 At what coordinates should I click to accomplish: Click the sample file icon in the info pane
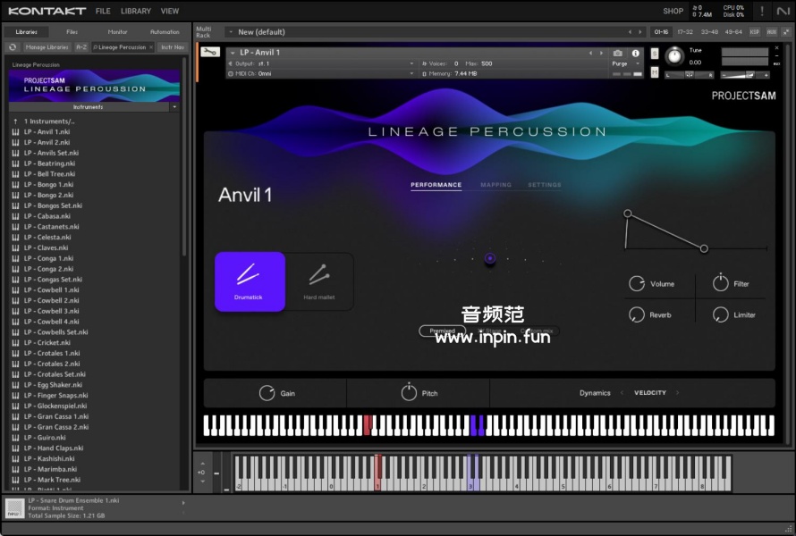pyautogui.click(x=14, y=508)
